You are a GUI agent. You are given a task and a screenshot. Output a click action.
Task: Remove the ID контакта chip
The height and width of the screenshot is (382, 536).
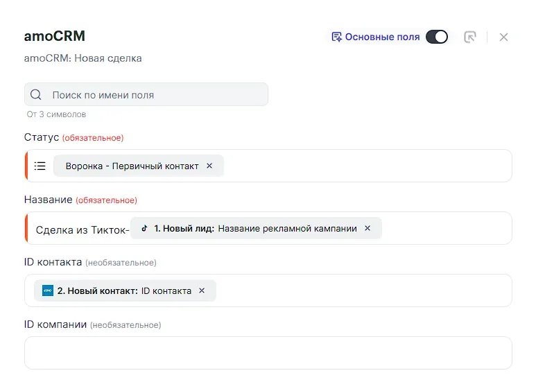[202, 290]
